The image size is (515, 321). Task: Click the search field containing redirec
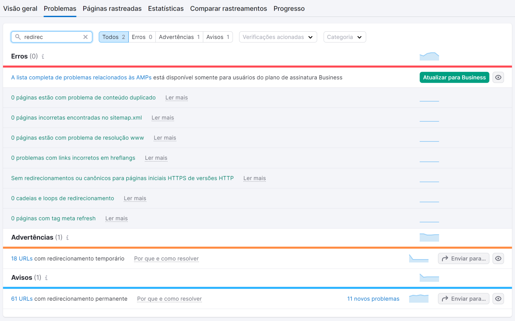pos(52,37)
